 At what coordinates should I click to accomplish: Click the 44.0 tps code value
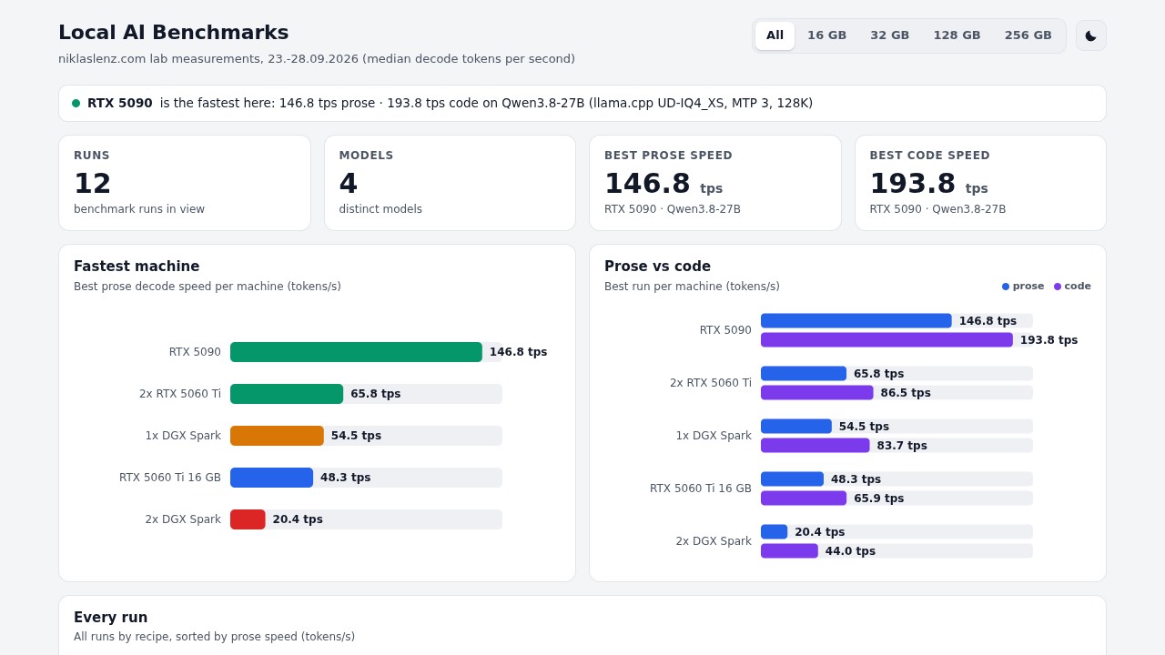coord(850,551)
